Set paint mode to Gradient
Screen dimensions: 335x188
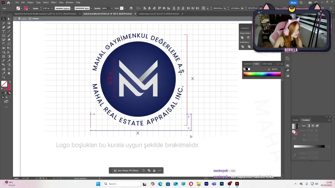pyautogui.click(x=6, y=93)
